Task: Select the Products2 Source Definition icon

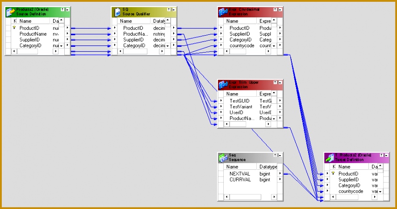Action: pyautogui.click(x=11, y=12)
